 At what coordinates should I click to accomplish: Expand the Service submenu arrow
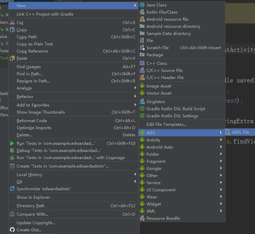tap(221, 182)
